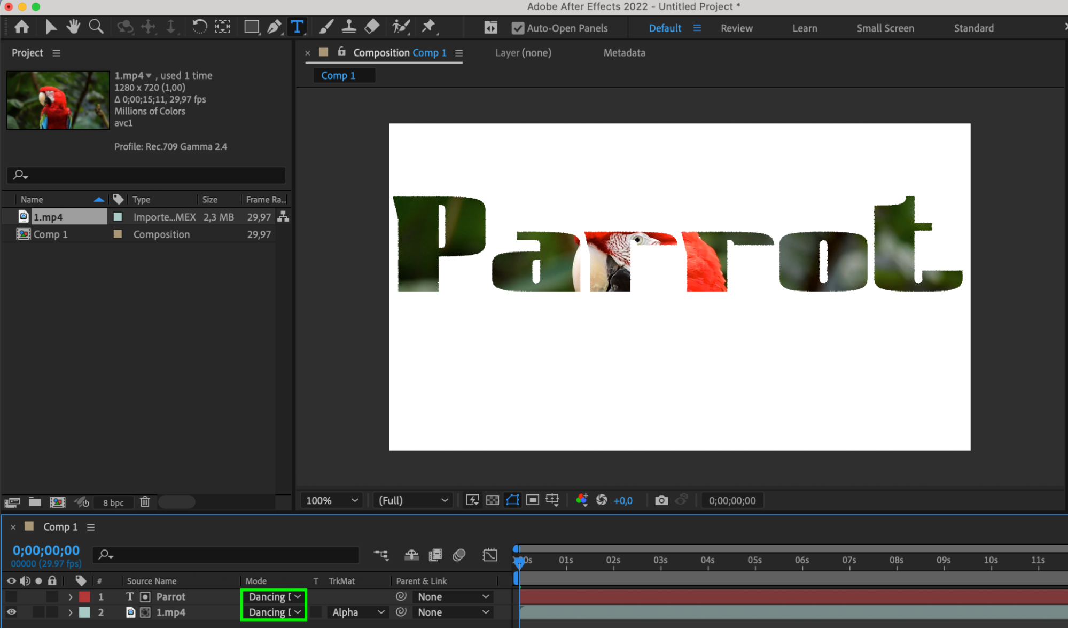
Task: Click the 8 bpc color depth button
Action: point(113,502)
